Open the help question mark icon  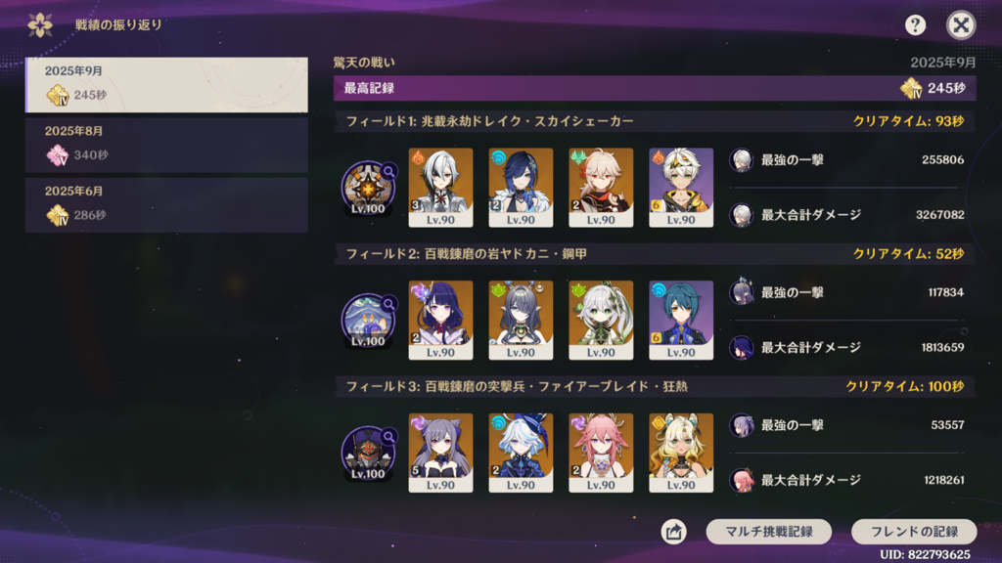click(915, 24)
